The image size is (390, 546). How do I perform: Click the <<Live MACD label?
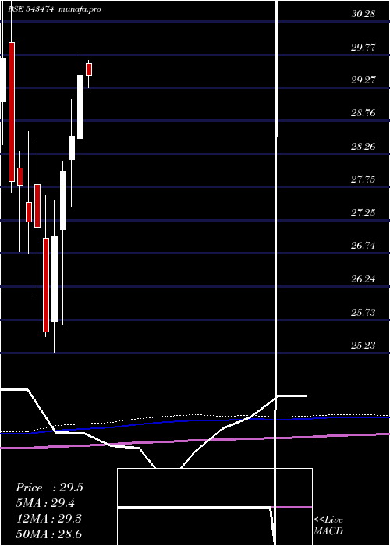click(x=328, y=526)
